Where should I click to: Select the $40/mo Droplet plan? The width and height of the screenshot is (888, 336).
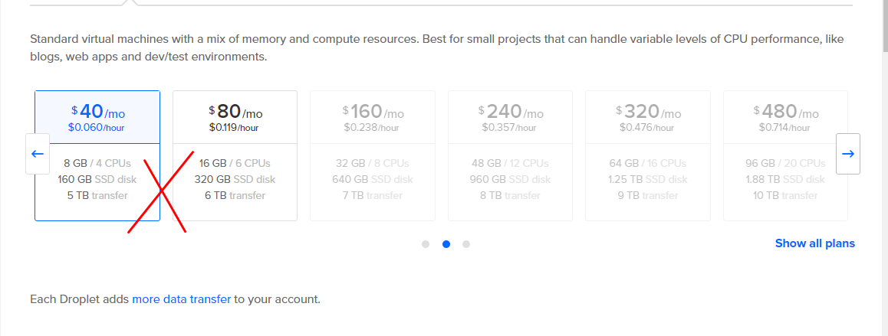97,155
